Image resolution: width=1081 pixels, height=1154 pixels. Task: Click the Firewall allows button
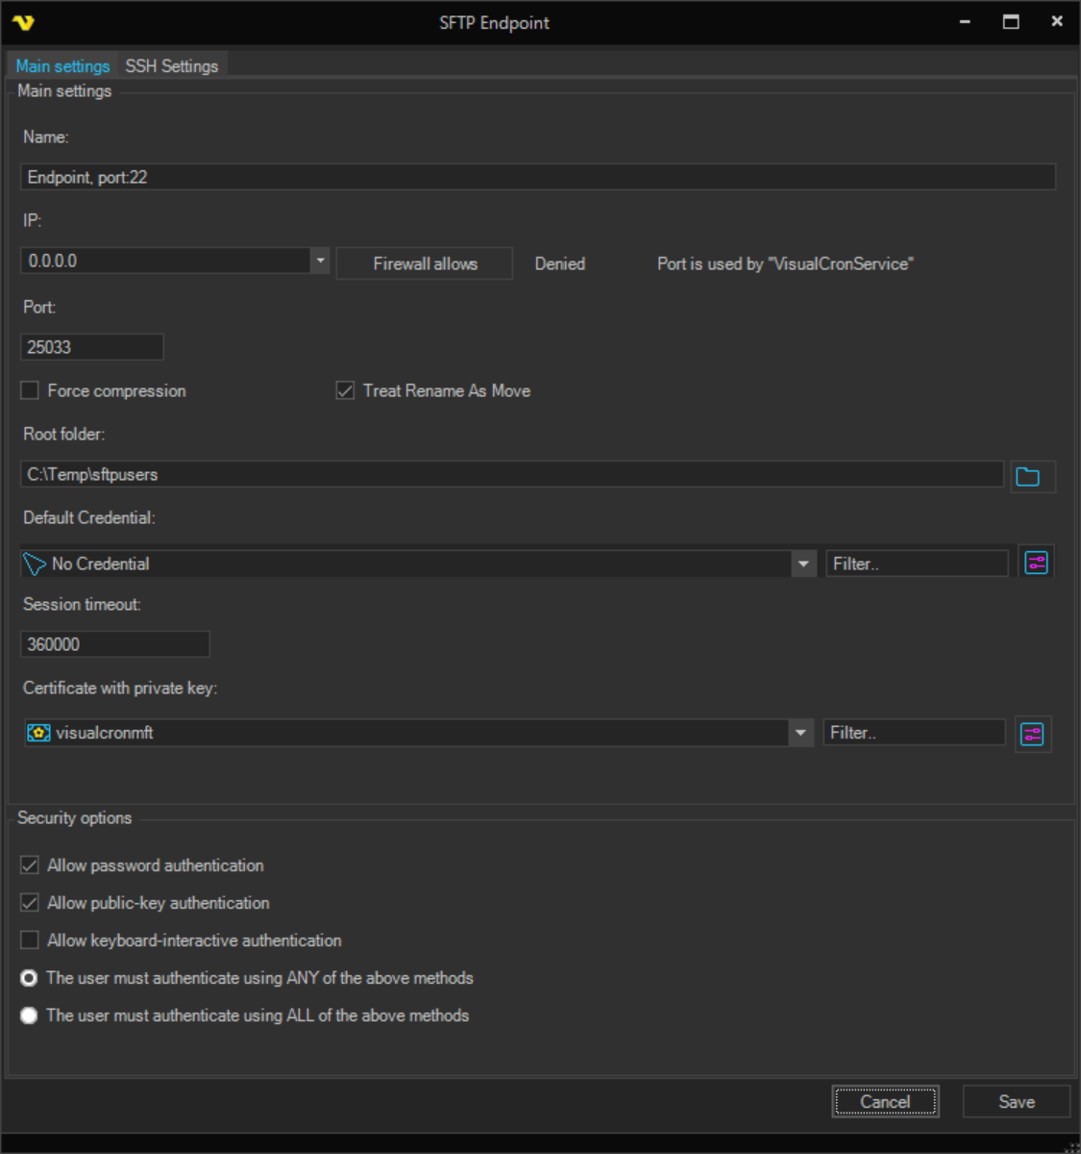pos(425,263)
